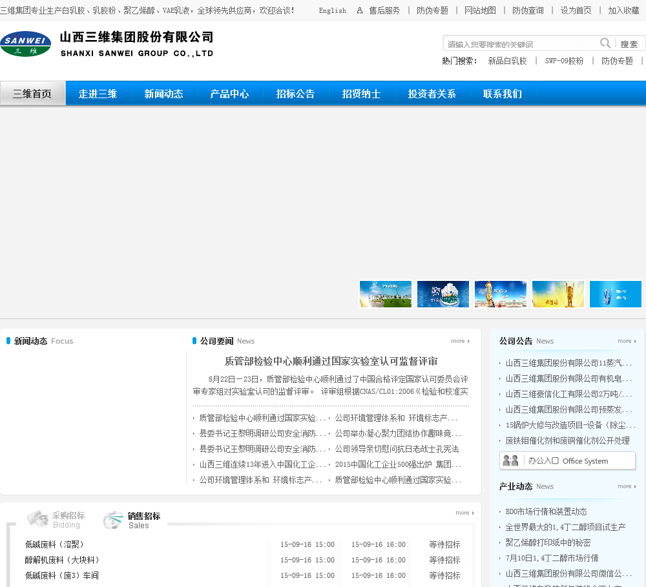Click the 搜索 search button
The height and width of the screenshot is (587, 646).
click(629, 44)
